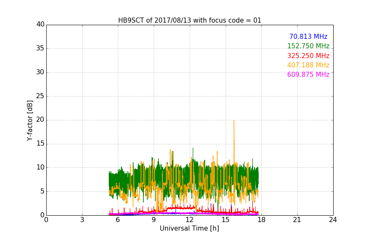Click the x-axis tick label 12
This screenshot has width=370, height=246.
click(189, 220)
